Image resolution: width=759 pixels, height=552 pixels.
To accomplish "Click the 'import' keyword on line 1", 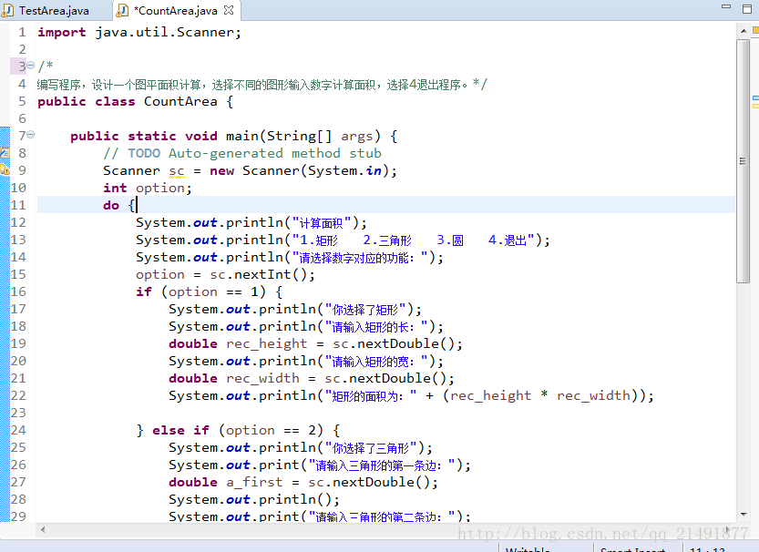I will point(62,33).
